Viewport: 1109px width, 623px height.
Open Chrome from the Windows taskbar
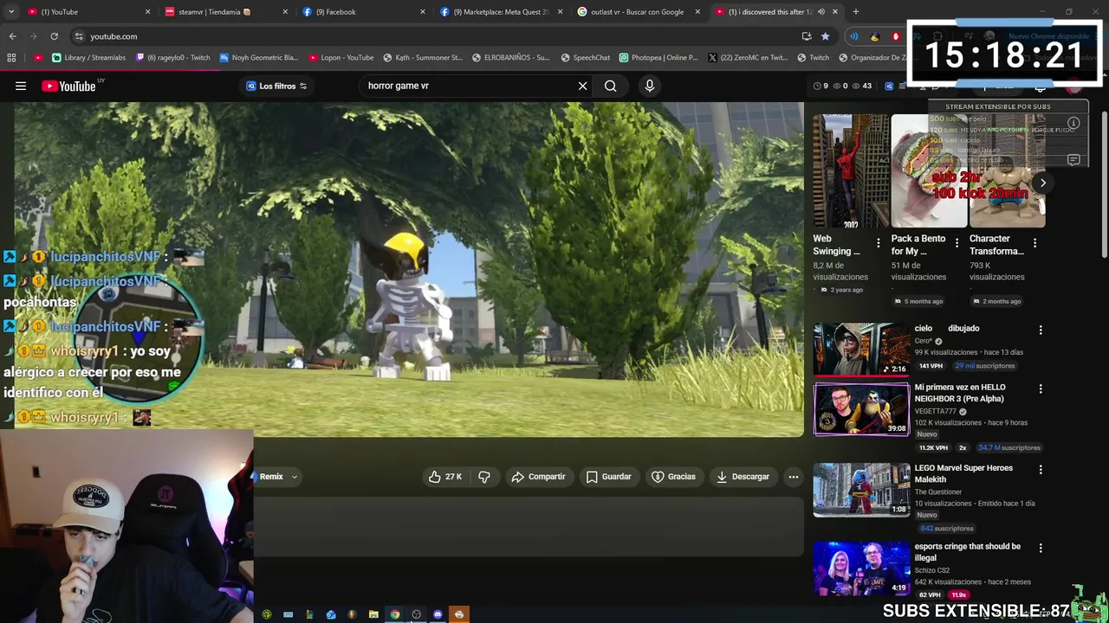click(x=395, y=614)
